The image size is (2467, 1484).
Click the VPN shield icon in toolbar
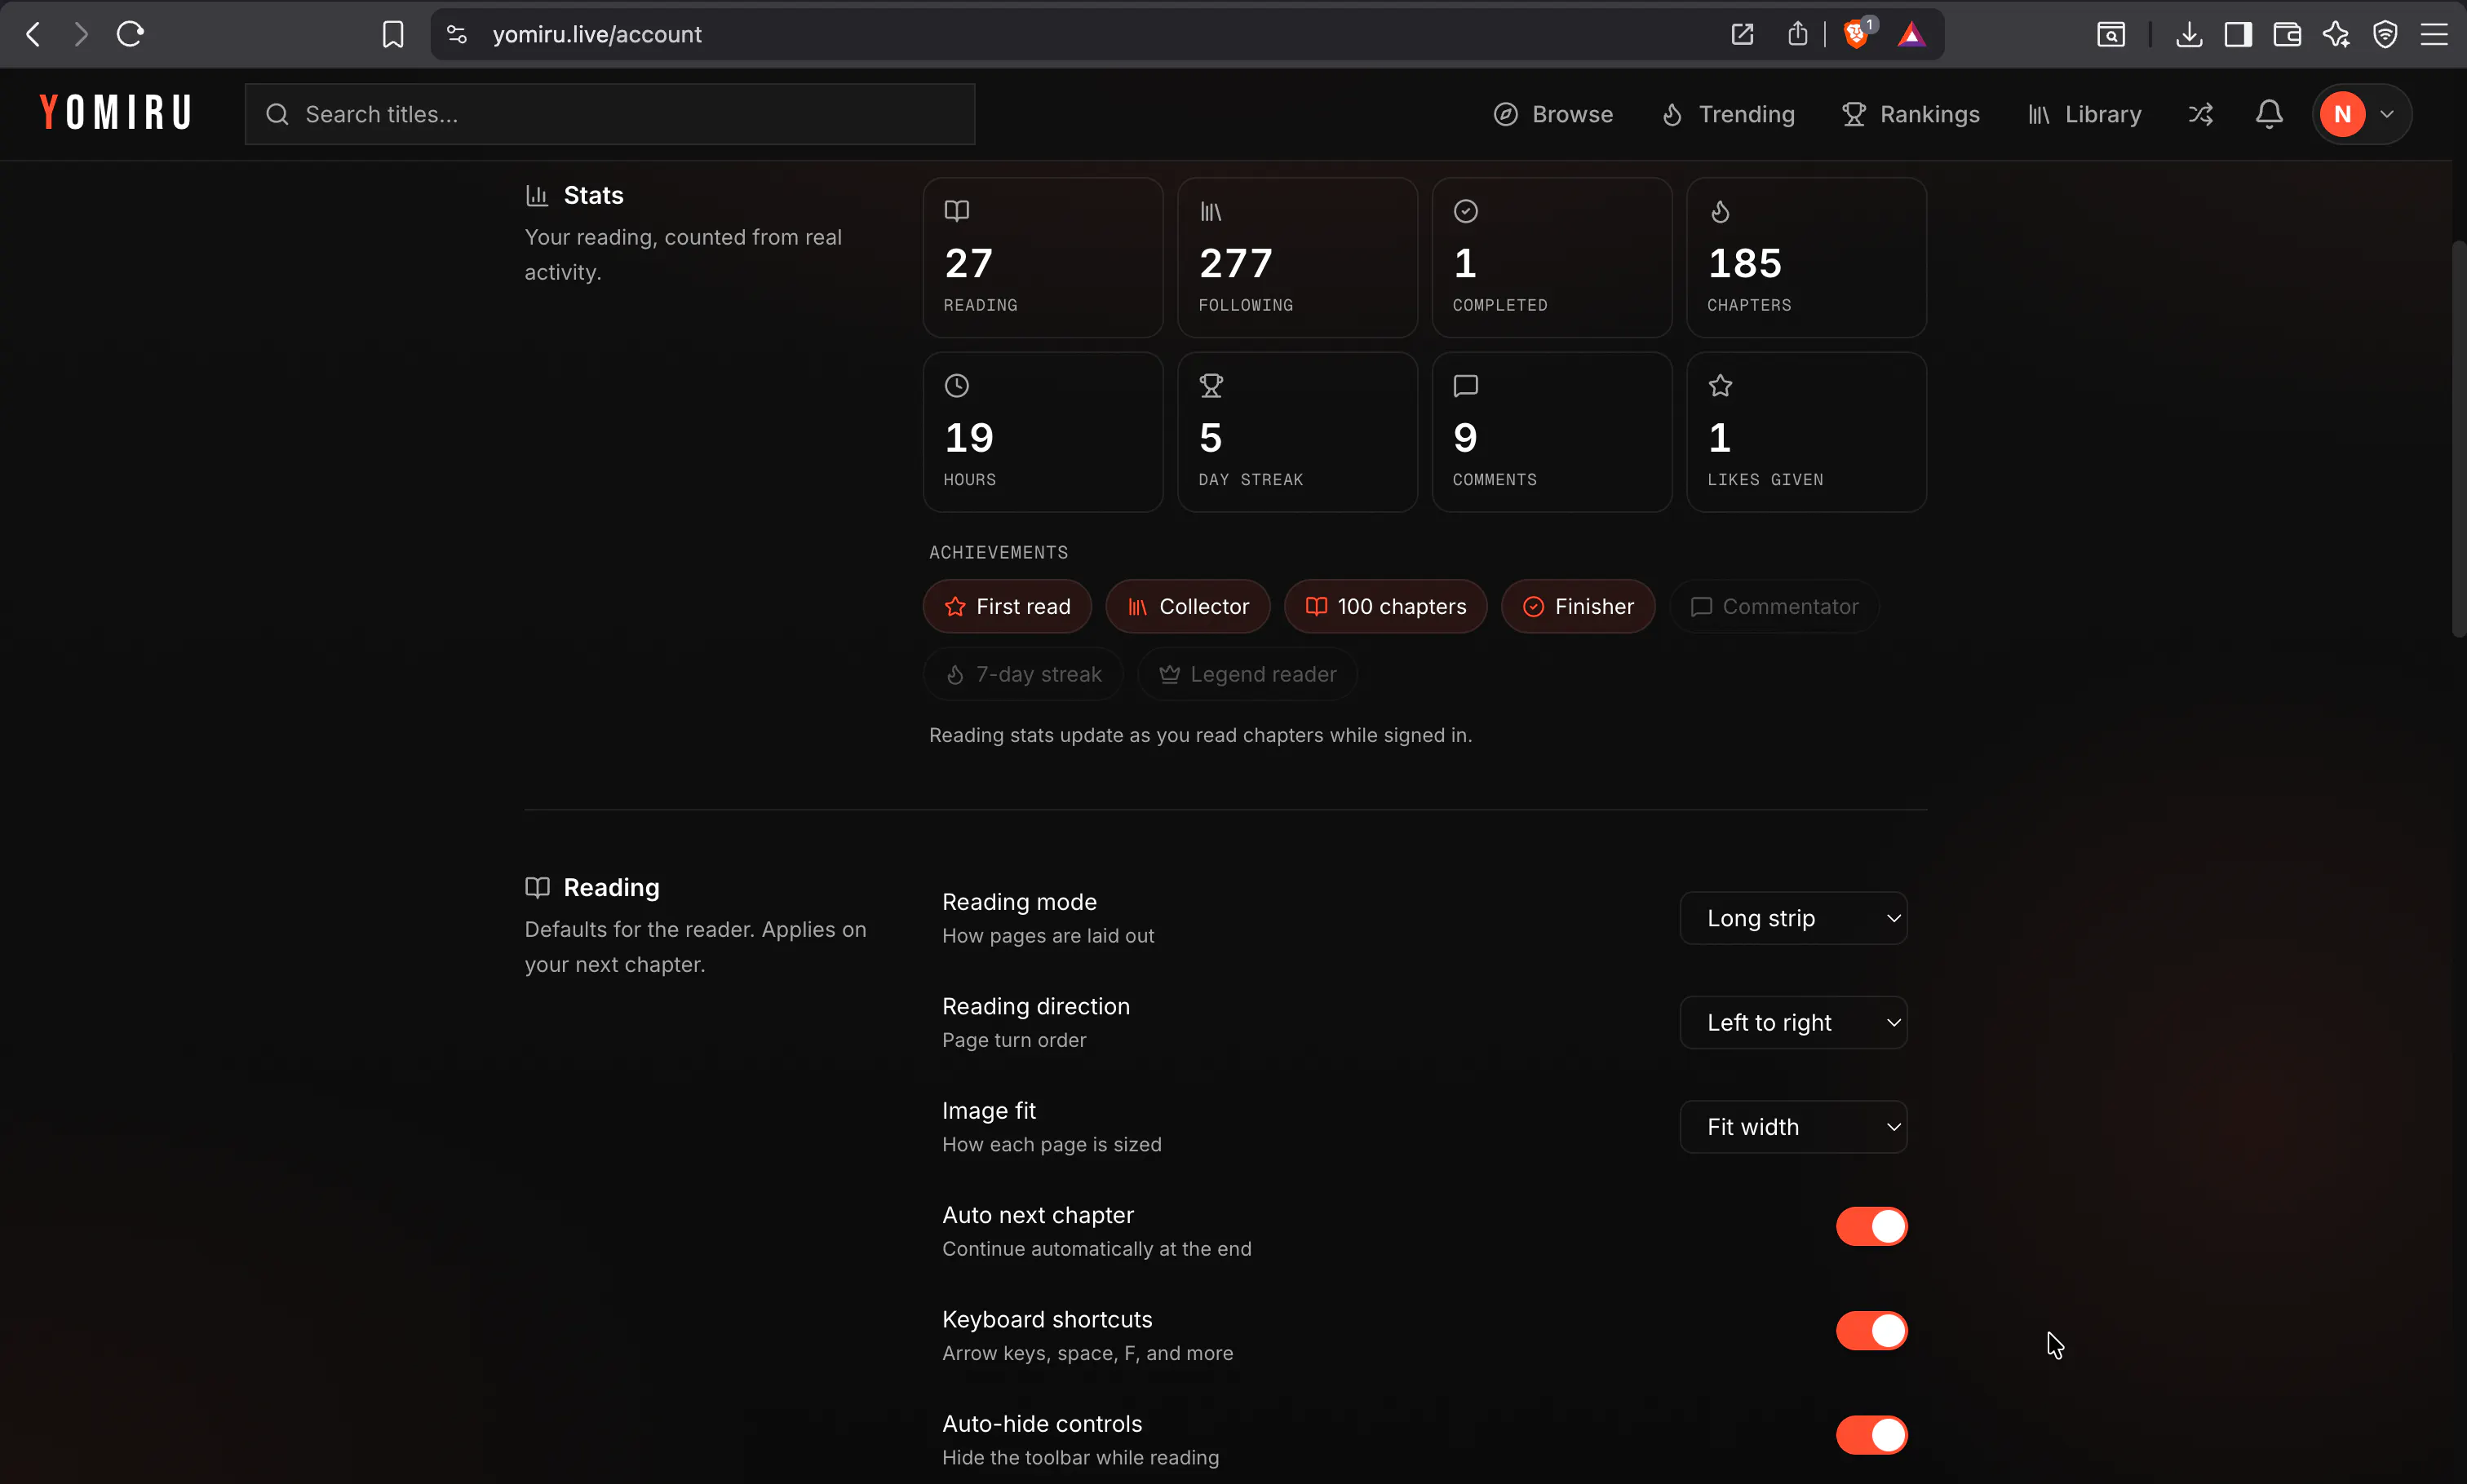(x=2385, y=34)
